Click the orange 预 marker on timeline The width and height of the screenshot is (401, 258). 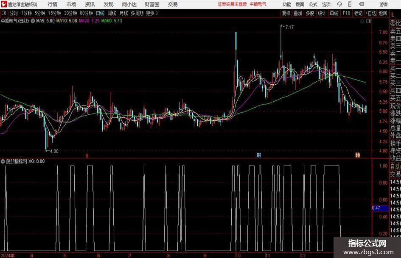point(358,155)
